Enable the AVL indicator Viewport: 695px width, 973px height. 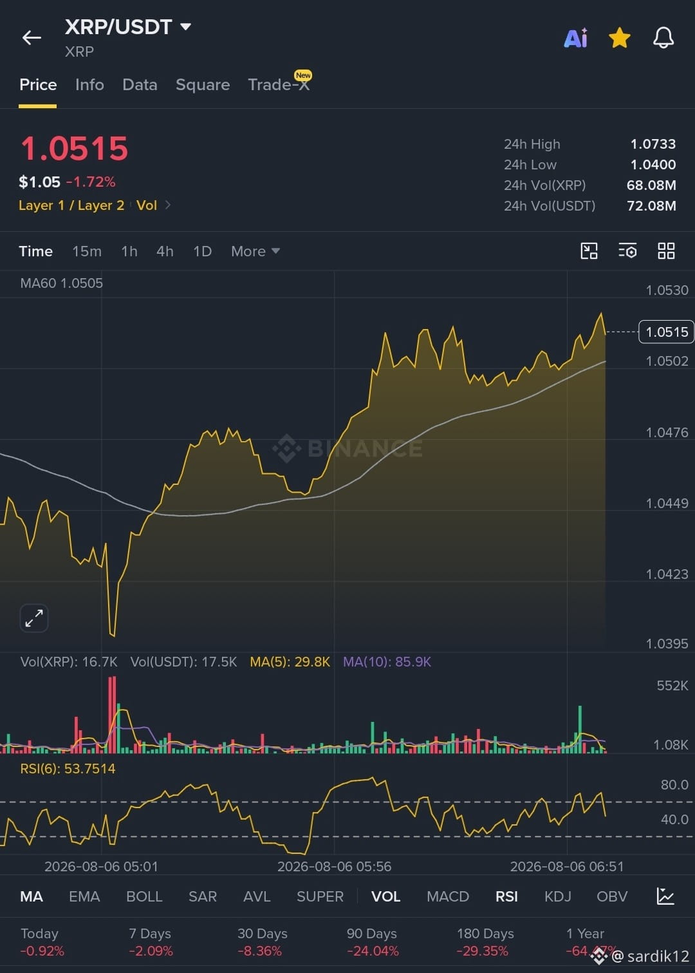pos(257,896)
